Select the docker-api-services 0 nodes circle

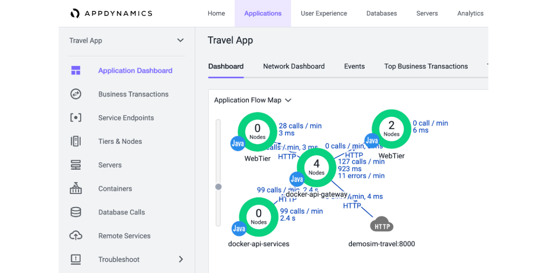258,217
